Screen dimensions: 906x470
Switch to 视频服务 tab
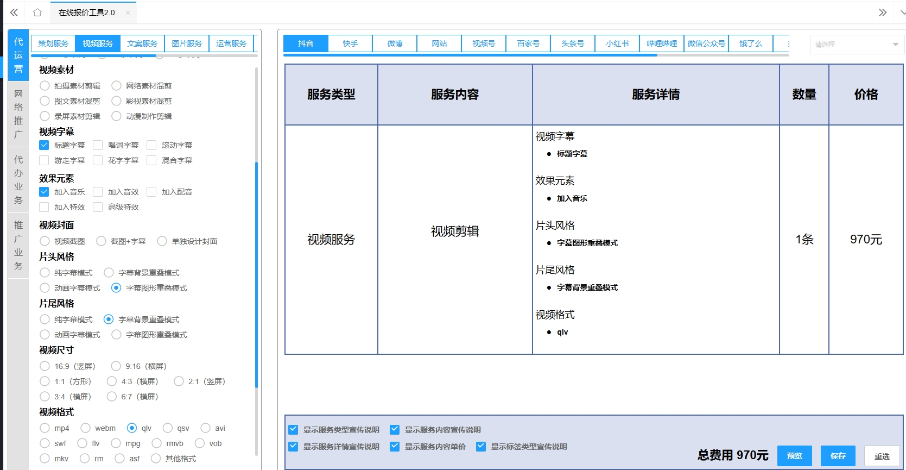[x=98, y=43]
